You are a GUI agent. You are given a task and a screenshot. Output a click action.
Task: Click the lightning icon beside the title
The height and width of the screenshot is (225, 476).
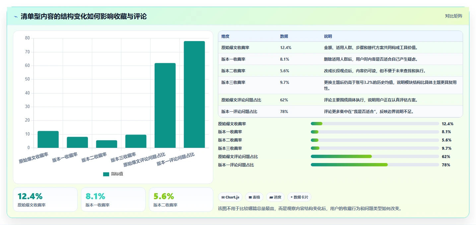point(16,17)
